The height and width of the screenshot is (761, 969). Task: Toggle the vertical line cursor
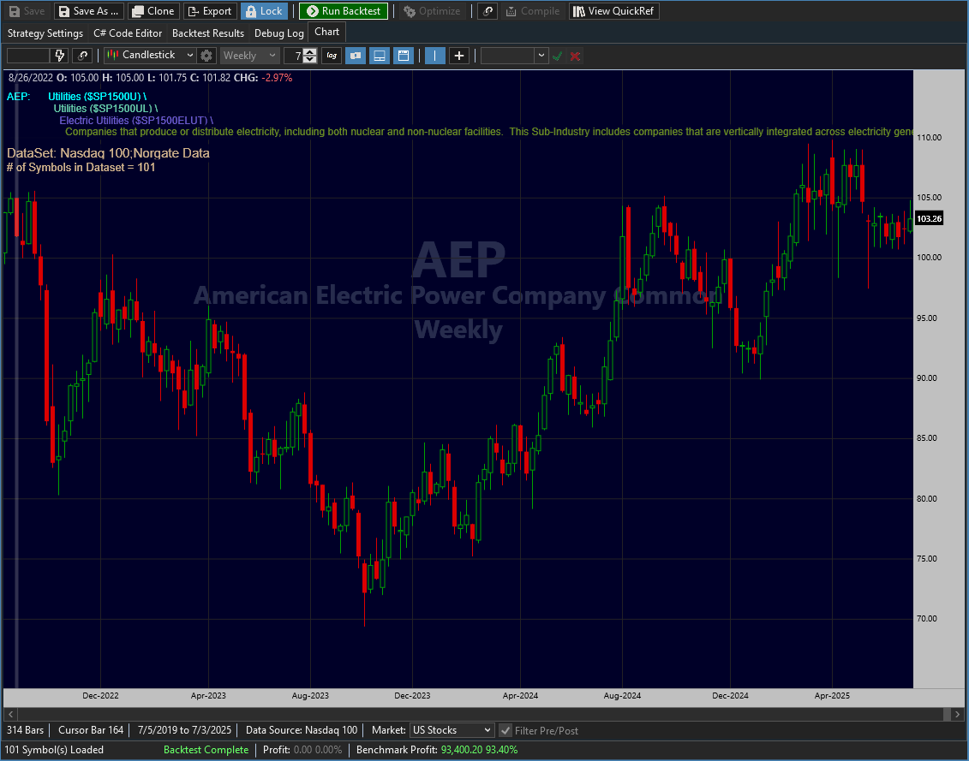click(435, 56)
